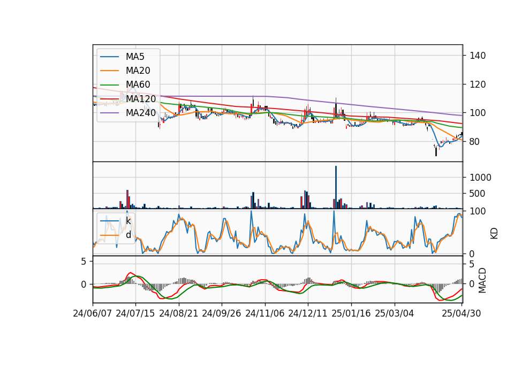Click the 80 price axis label
514x369 pixels.
point(475,142)
